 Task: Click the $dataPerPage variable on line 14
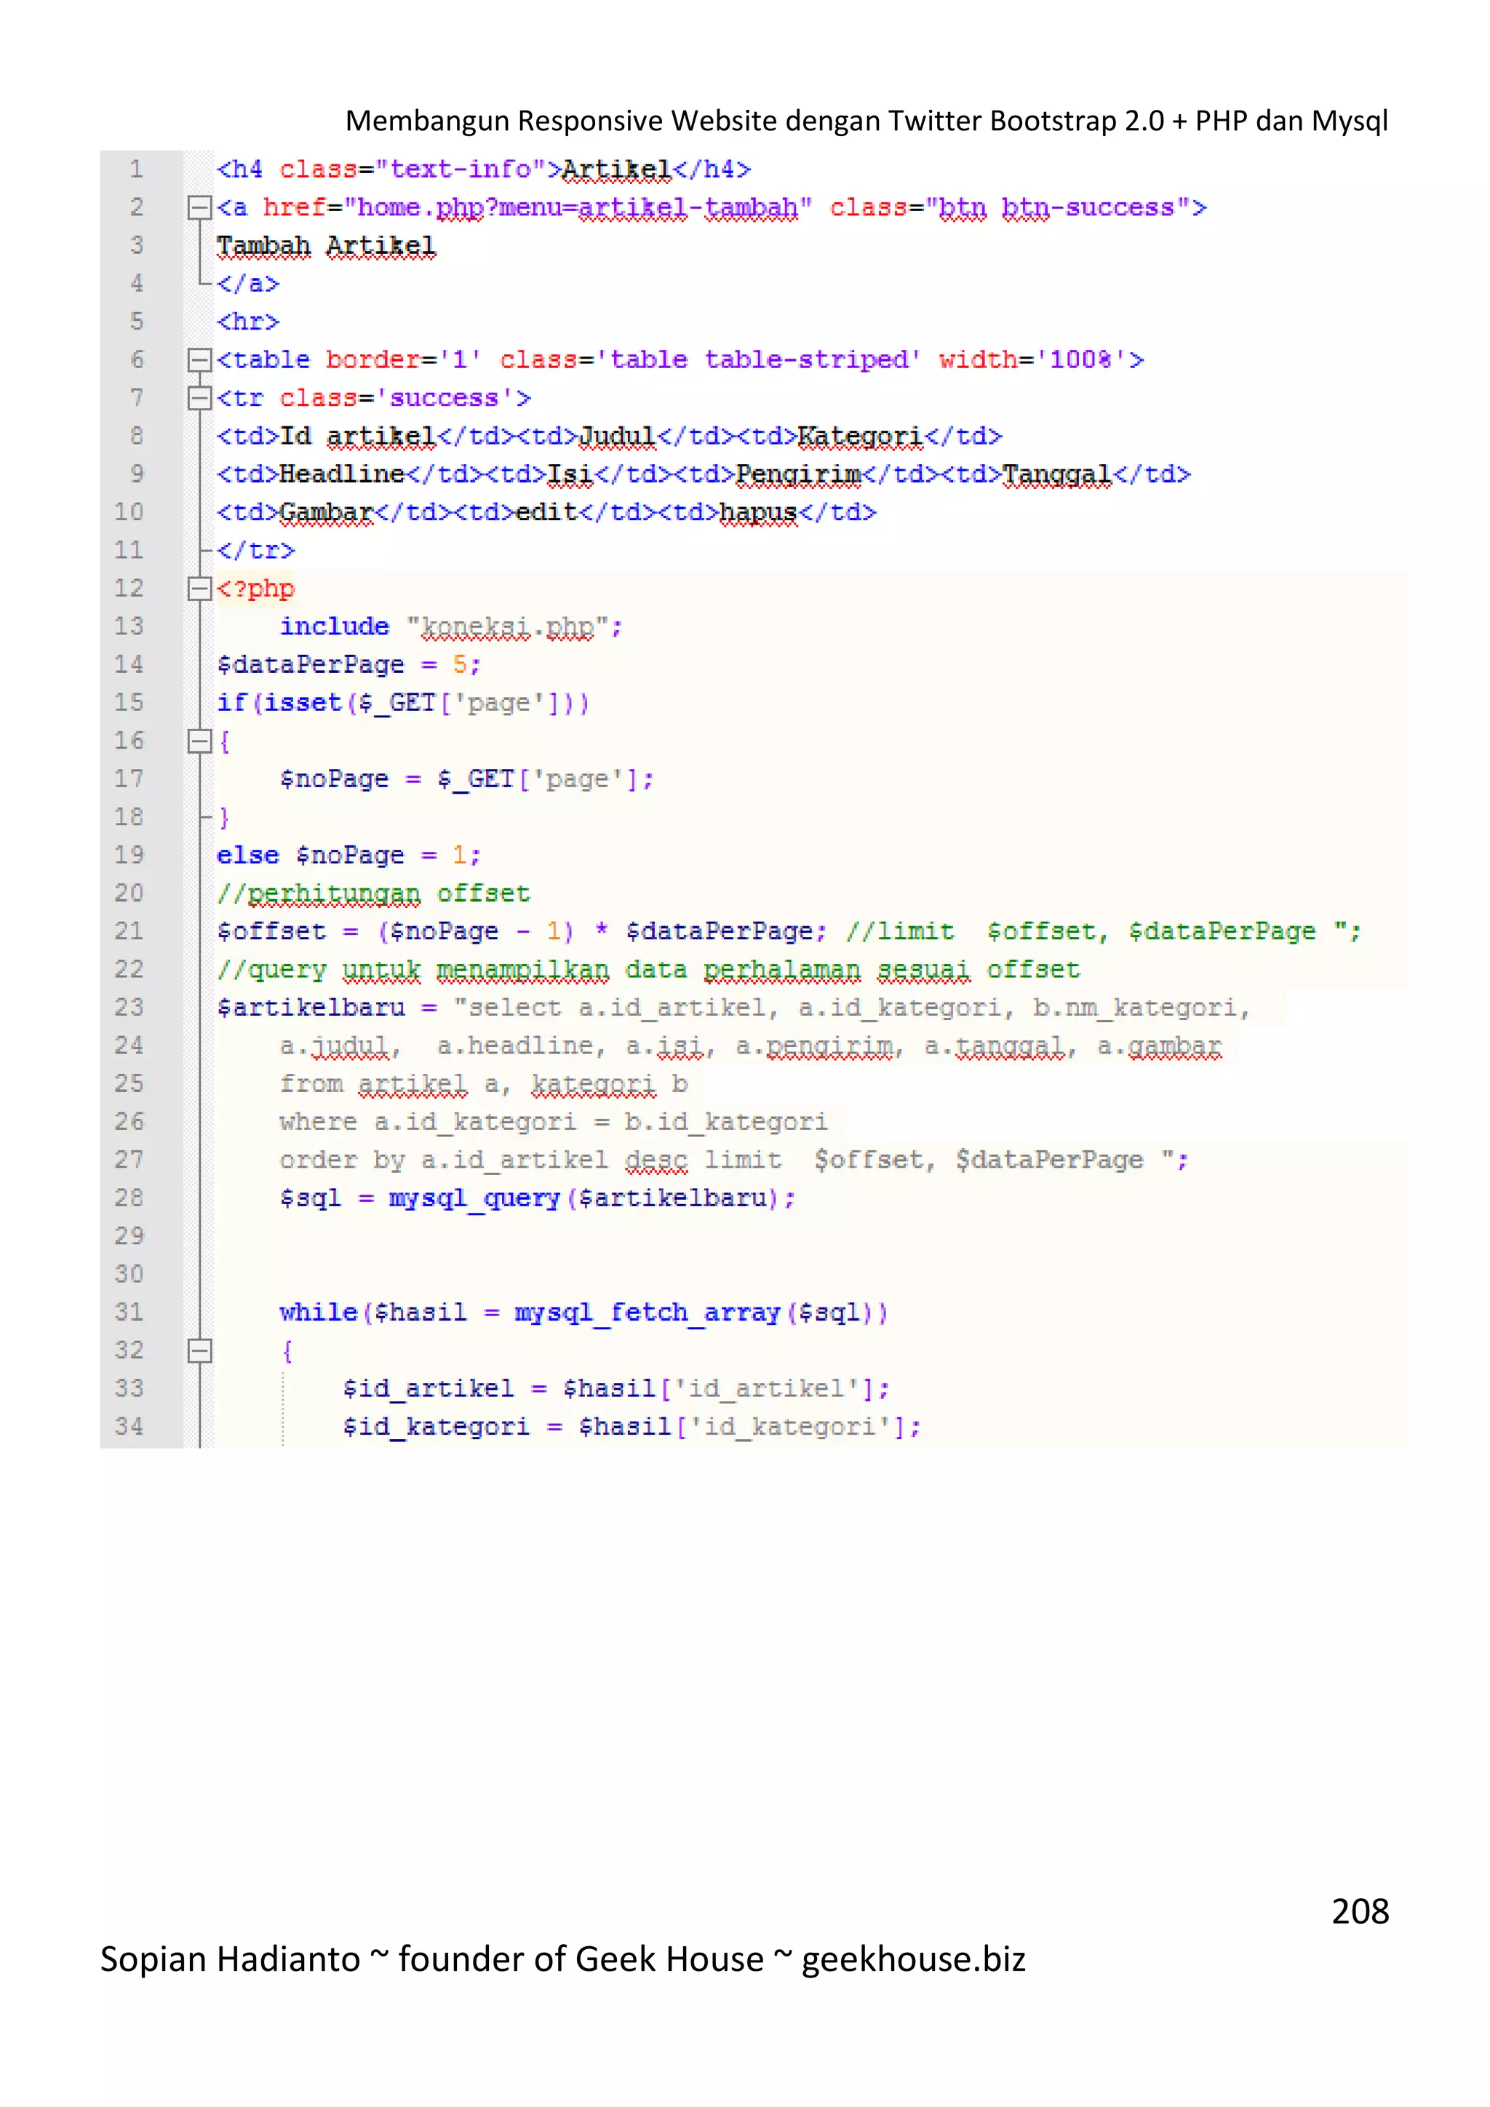click(x=310, y=665)
